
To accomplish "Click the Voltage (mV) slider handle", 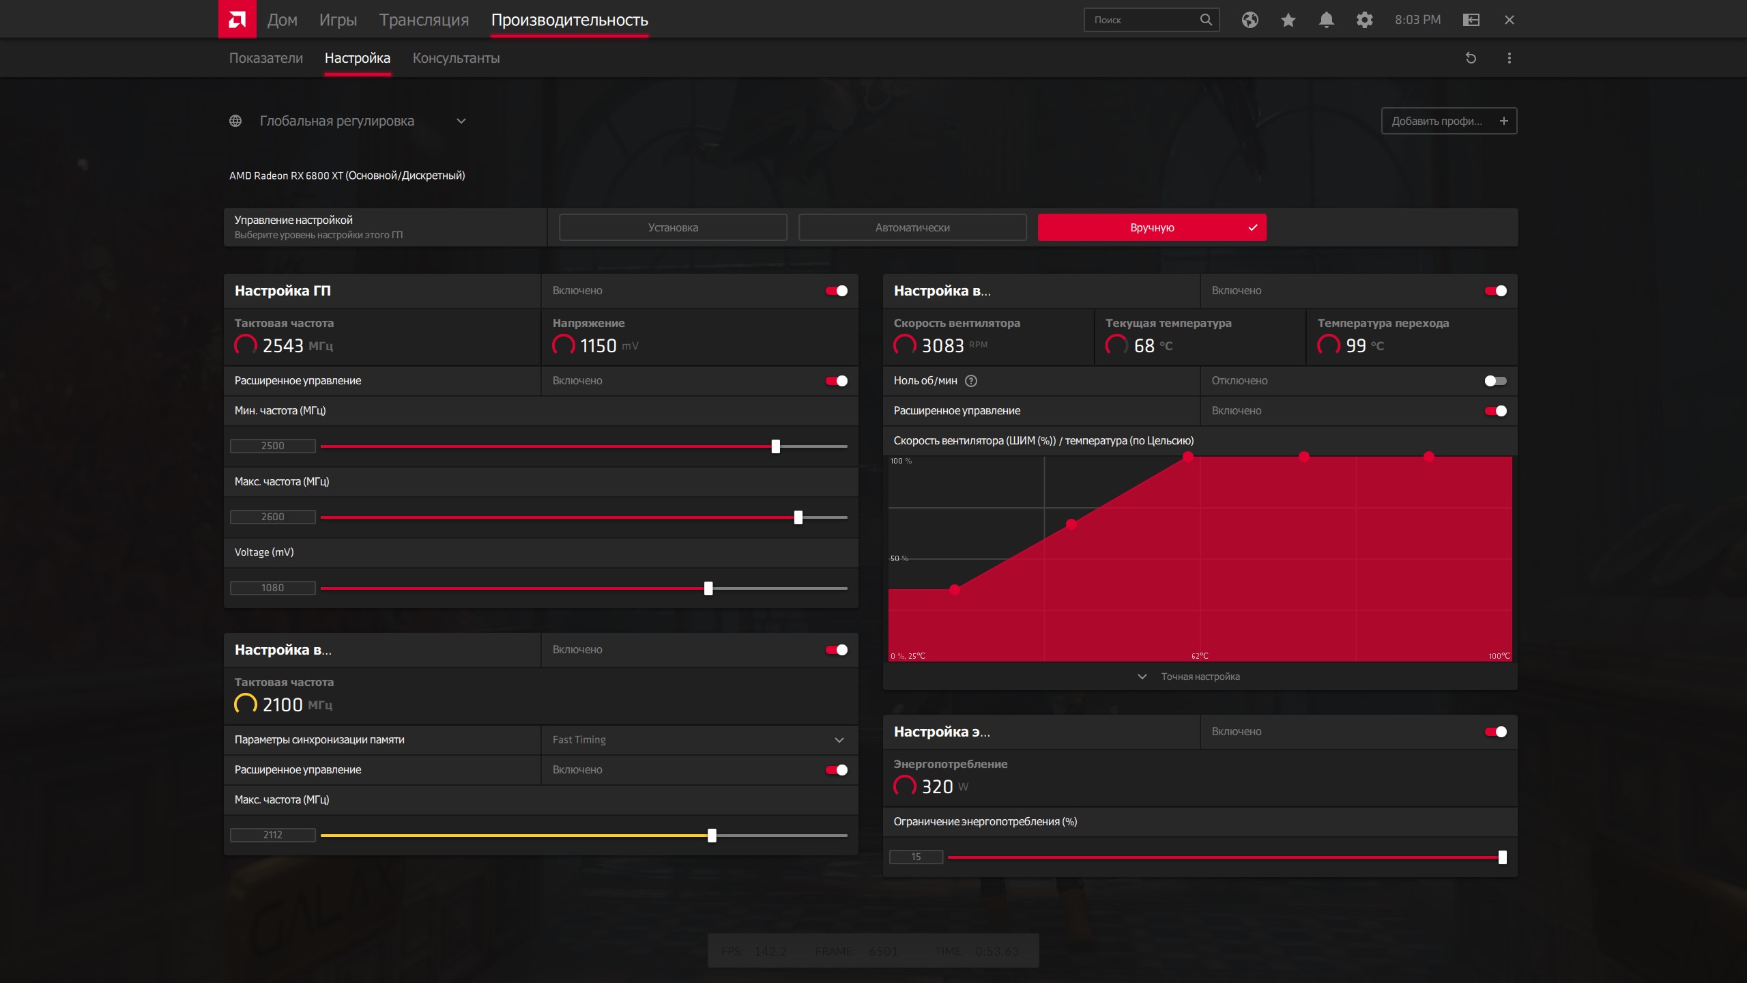I will point(708,588).
